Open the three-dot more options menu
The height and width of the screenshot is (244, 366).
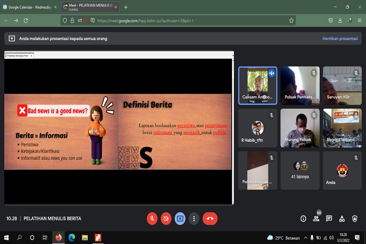[x=194, y=219]
